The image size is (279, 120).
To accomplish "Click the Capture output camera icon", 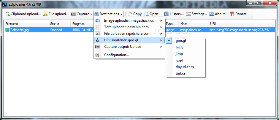I will click(x=97, y=47).
